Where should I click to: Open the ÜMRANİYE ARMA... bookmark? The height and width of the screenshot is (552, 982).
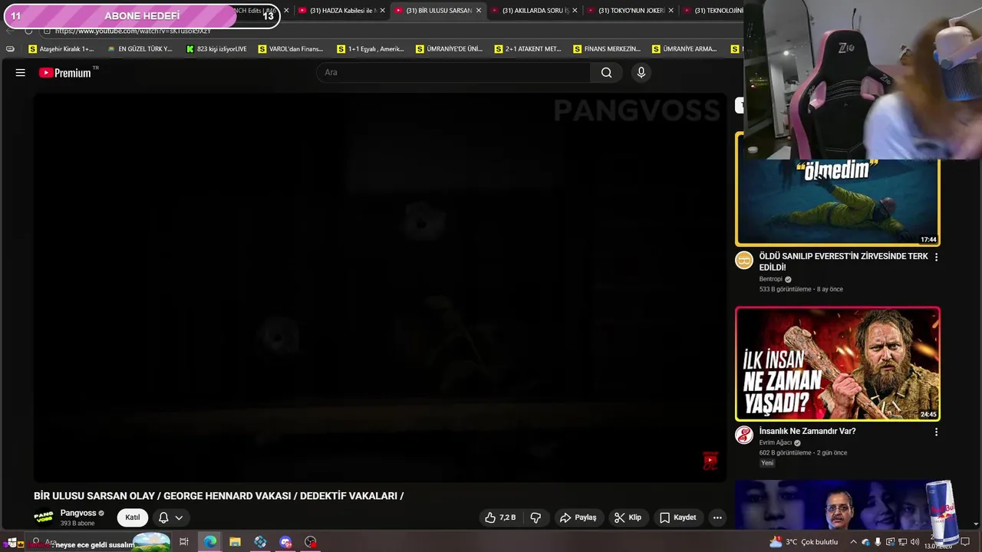[685, 49]
